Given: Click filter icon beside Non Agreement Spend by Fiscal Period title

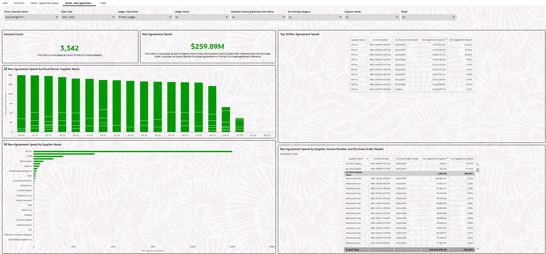Looking at the screenshot, I should coord(5,69).
